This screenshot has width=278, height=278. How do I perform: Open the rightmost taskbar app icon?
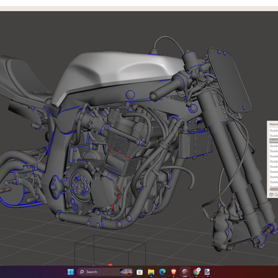coord(207,272)
